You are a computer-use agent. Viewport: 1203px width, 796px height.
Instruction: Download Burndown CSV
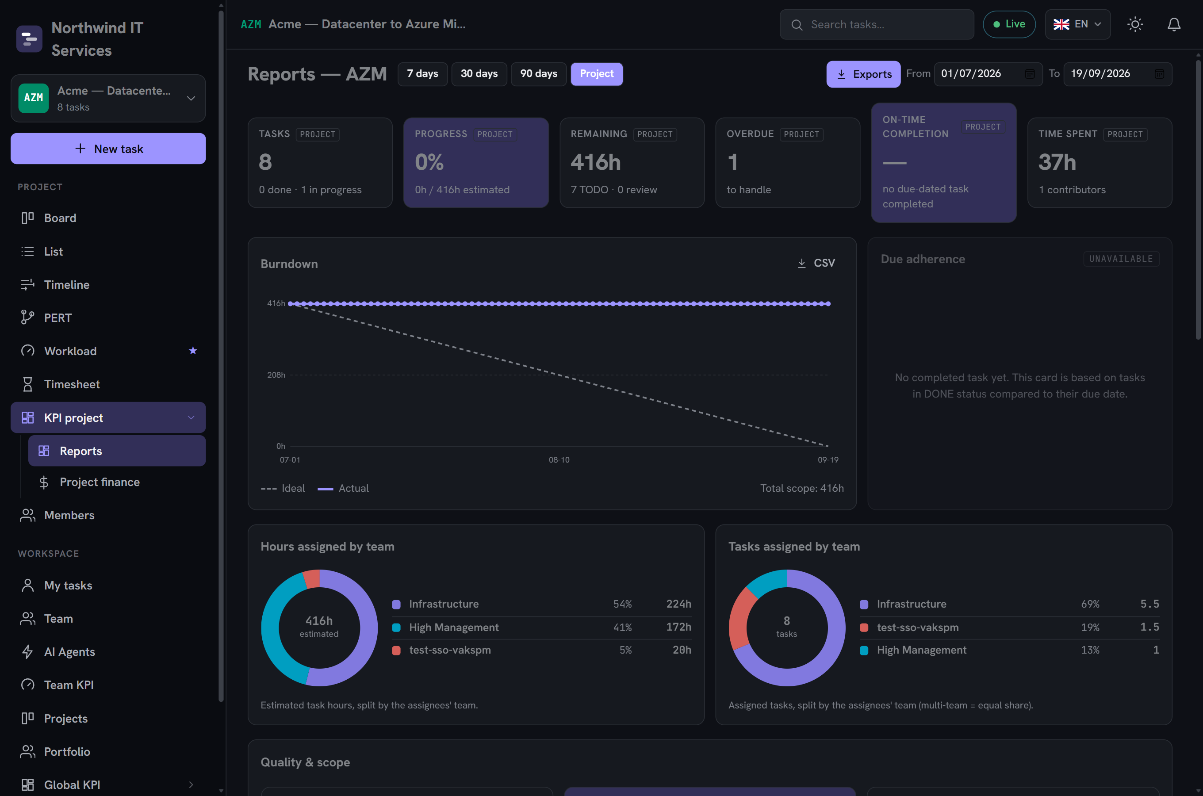(x=816, y=263)
